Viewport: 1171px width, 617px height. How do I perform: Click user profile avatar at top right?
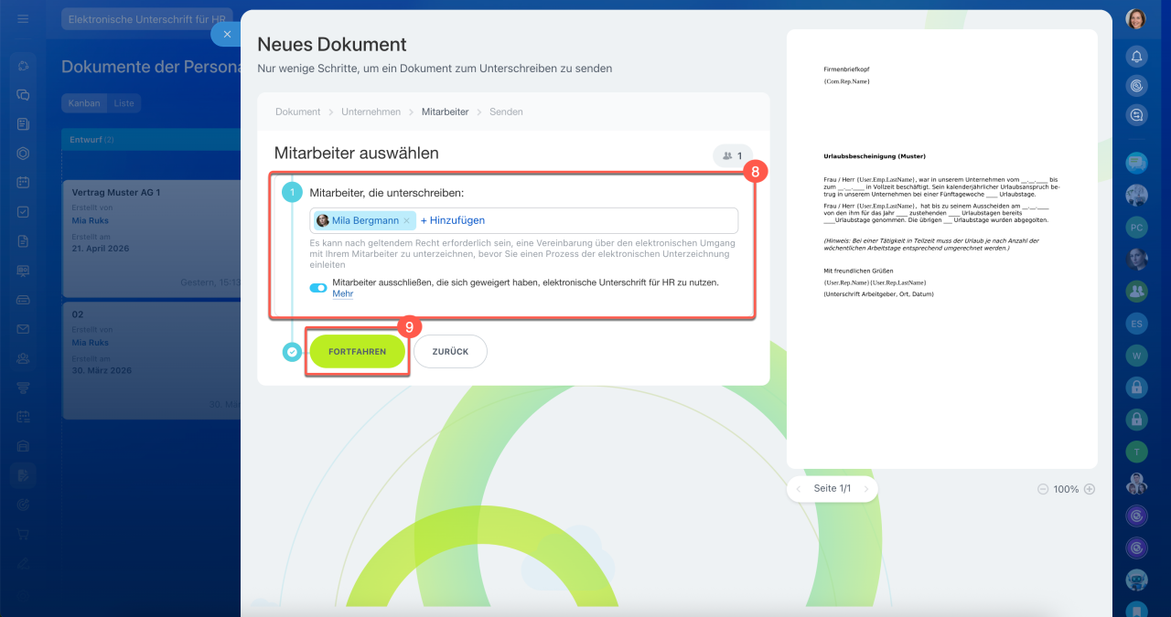click(1136, 19)
